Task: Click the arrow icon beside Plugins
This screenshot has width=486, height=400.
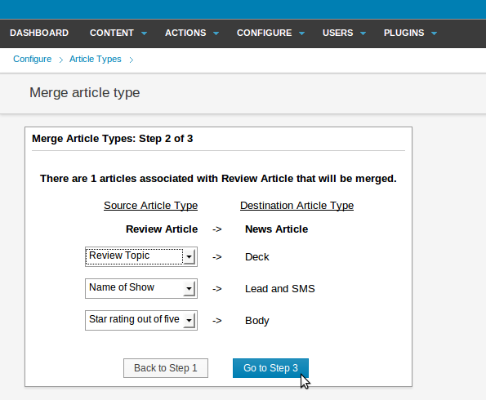Action: [435, 33]
